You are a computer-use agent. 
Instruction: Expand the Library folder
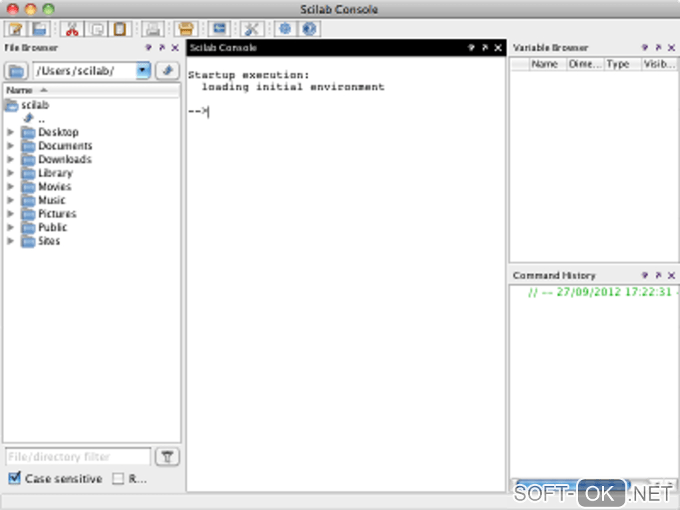[11, 173]
